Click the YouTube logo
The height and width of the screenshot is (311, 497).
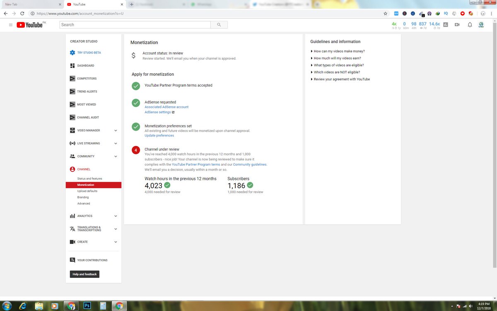pyautogui.click(x=30, y=25)
